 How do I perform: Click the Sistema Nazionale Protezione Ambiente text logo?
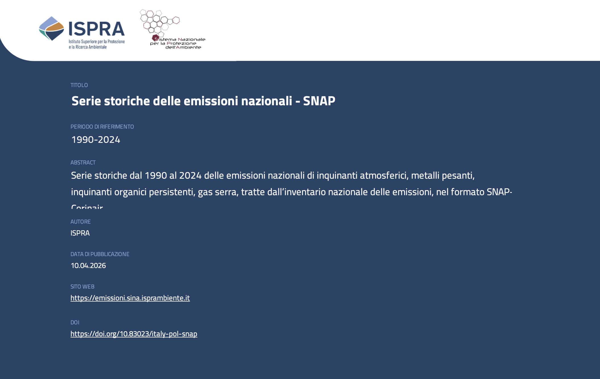[178, 43]
